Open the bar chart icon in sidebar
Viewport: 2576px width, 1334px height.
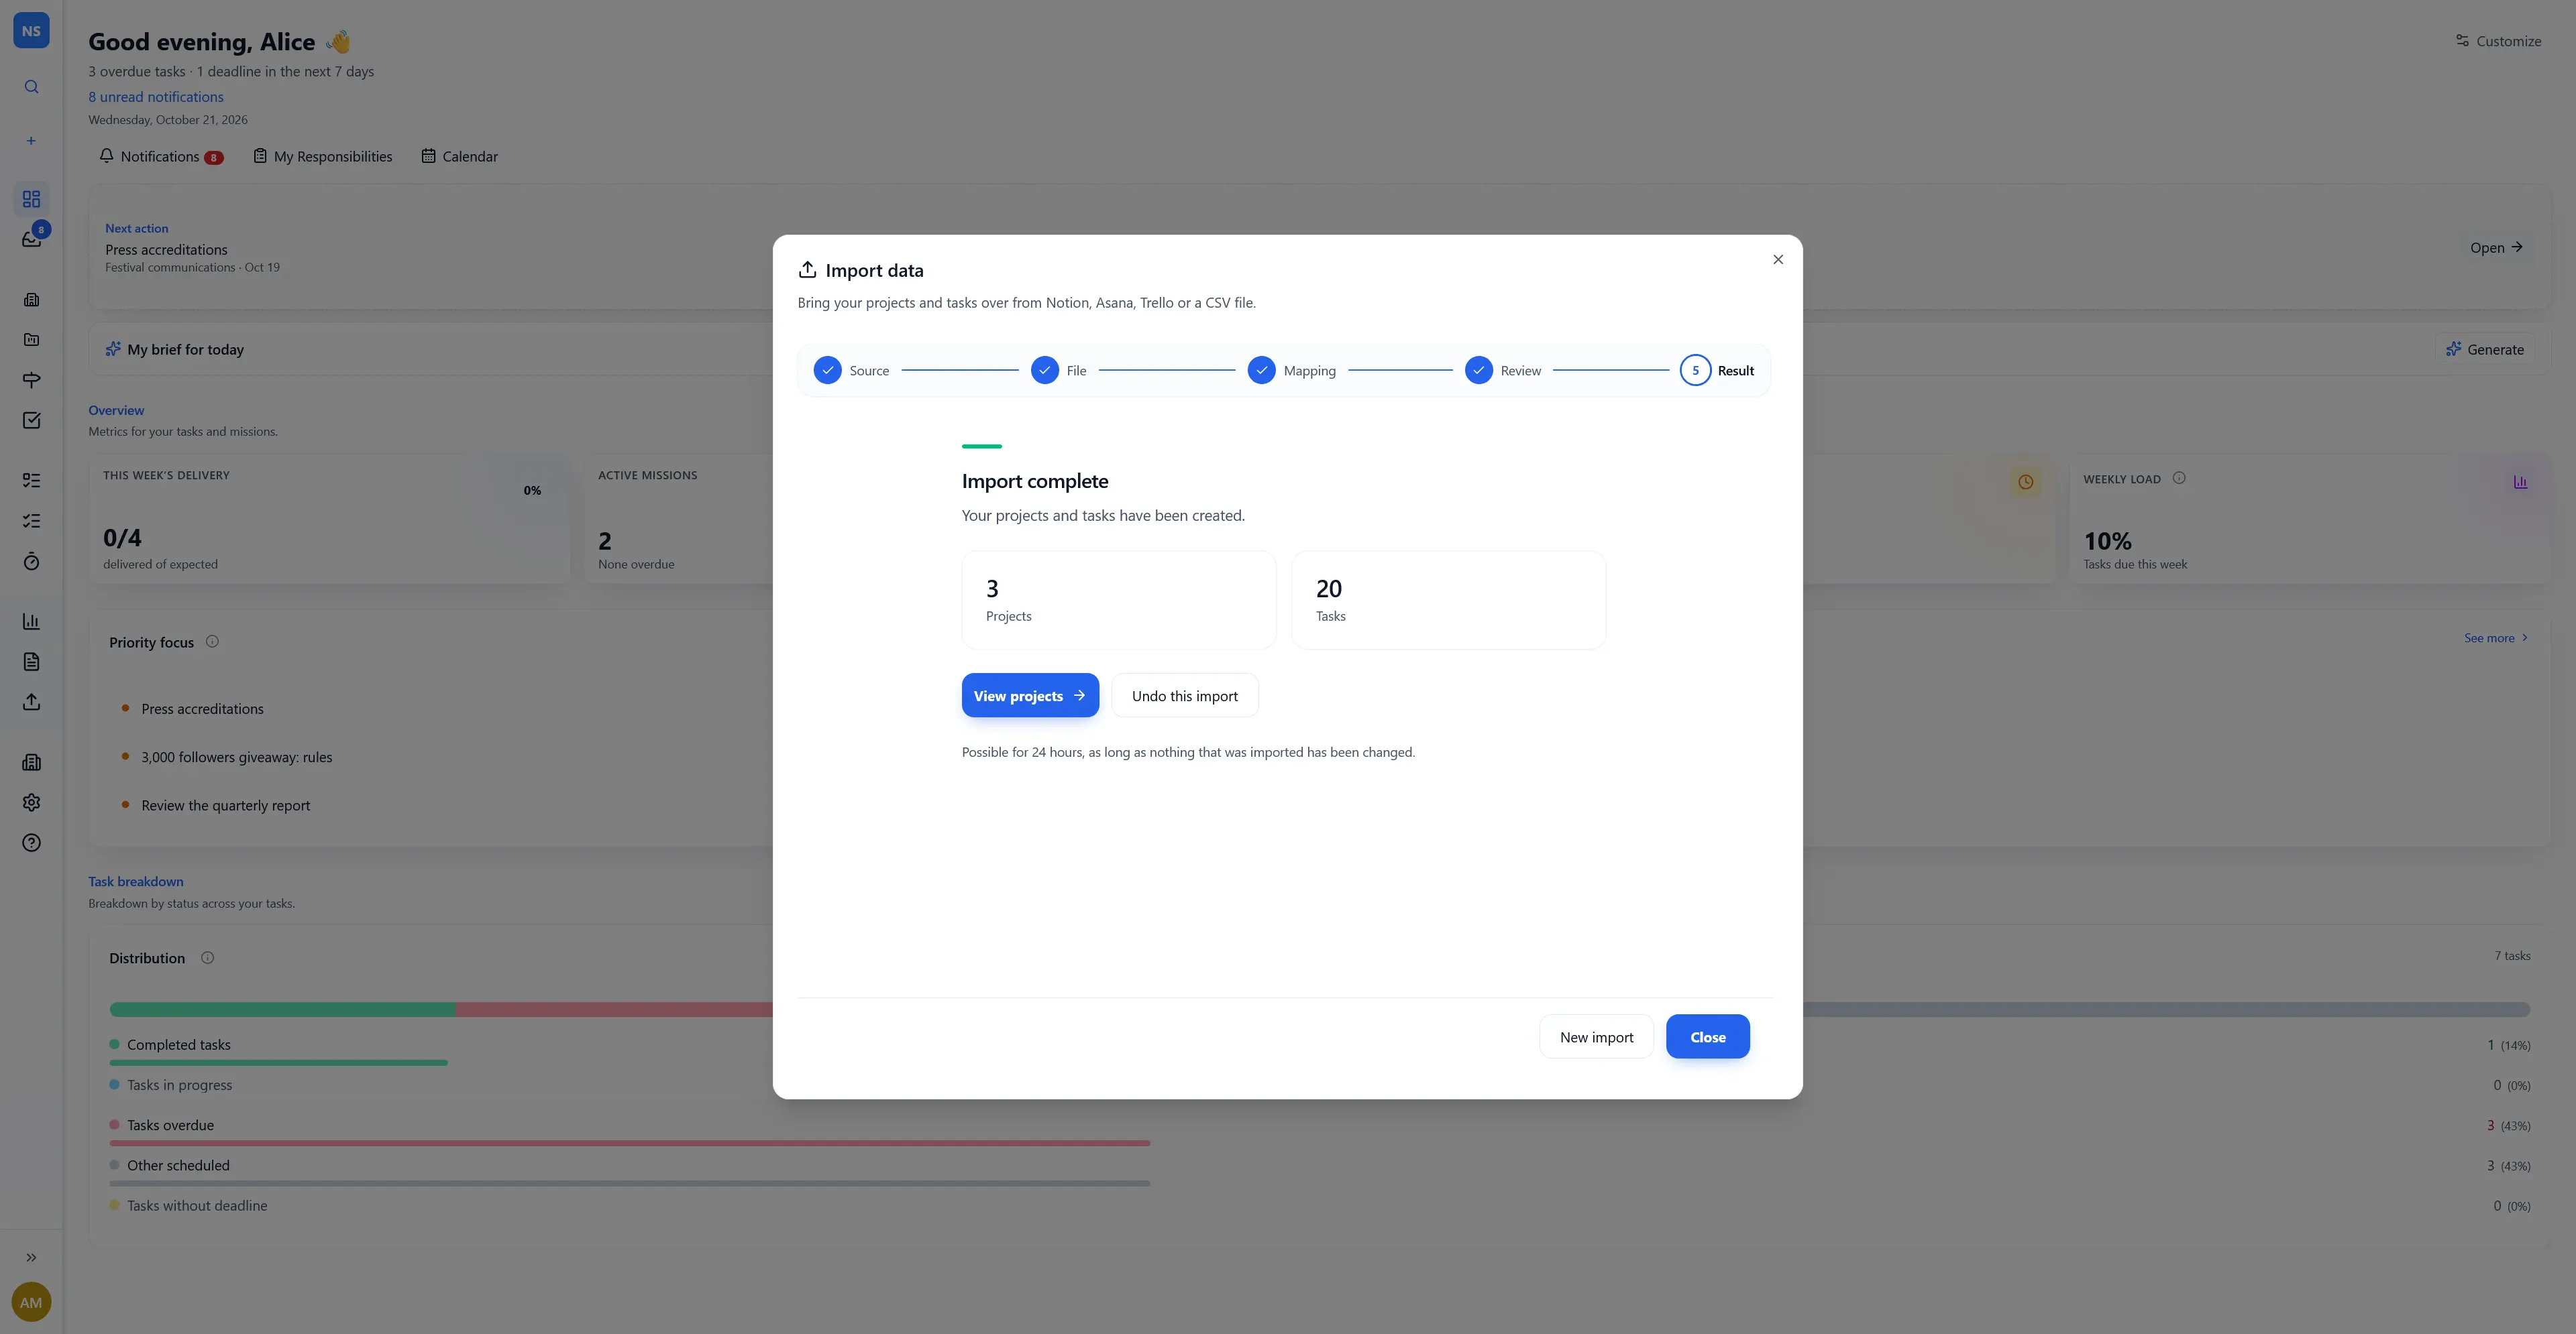click(31, 621)
